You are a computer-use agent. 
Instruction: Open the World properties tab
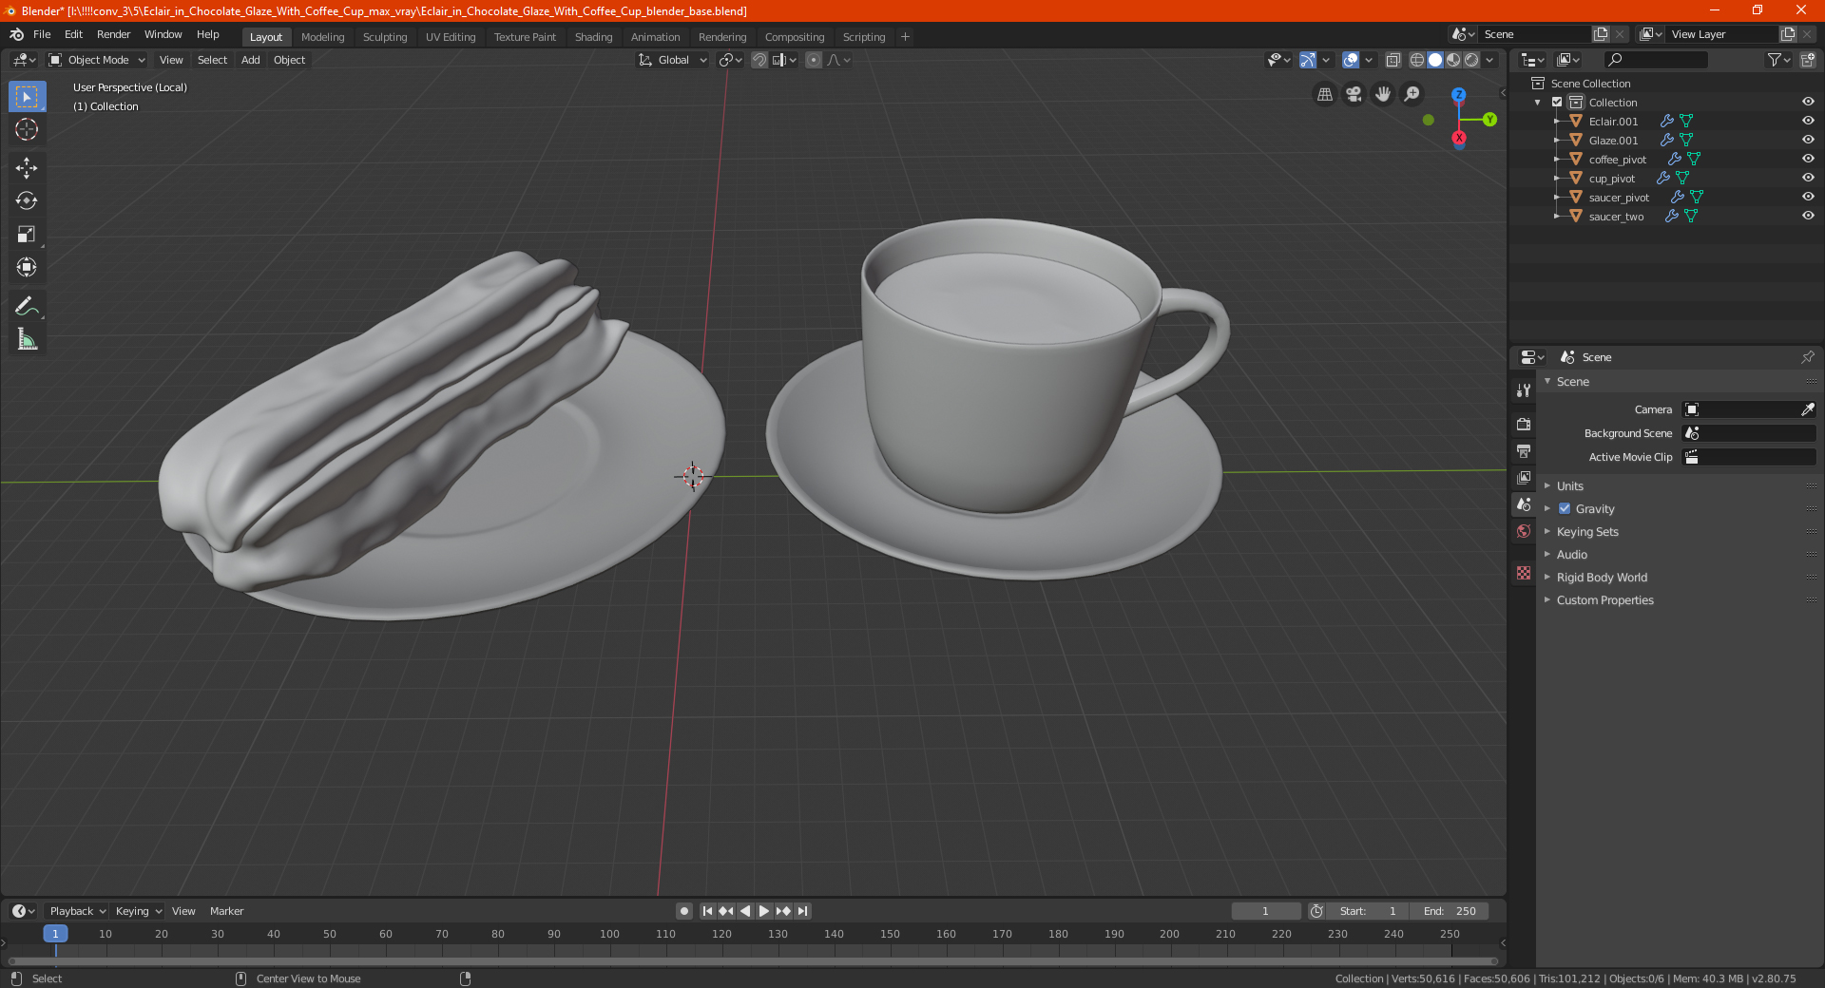point(1524,531)
